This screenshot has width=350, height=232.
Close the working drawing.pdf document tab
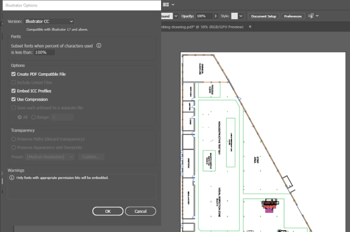(x=250, y=27)
